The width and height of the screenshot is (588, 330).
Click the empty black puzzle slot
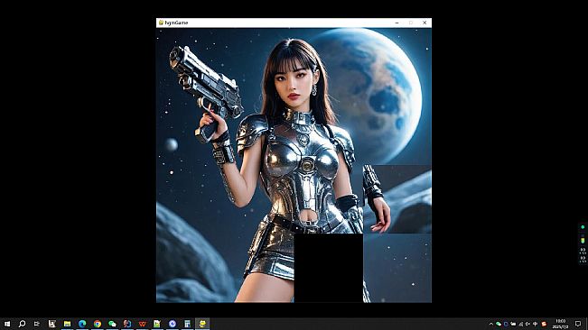(329, 268)
